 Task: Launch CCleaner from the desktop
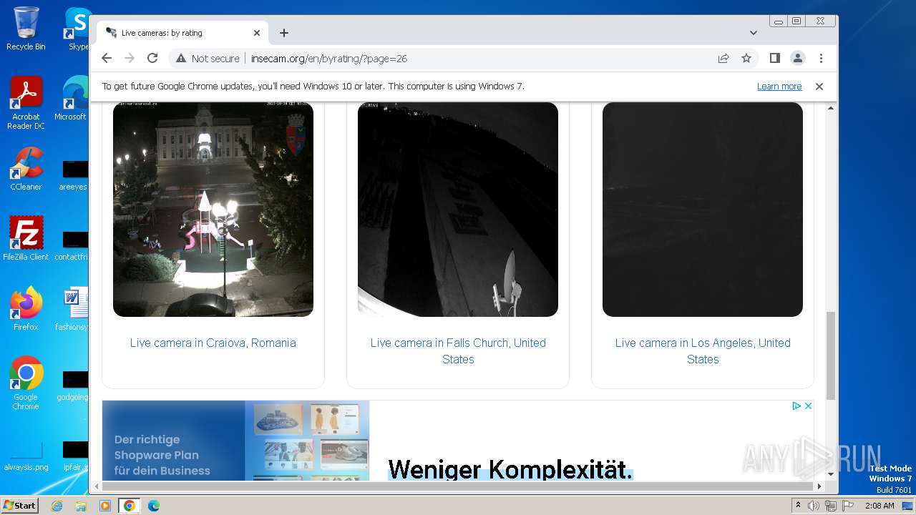pyautogui.click(x=26, y=169)
